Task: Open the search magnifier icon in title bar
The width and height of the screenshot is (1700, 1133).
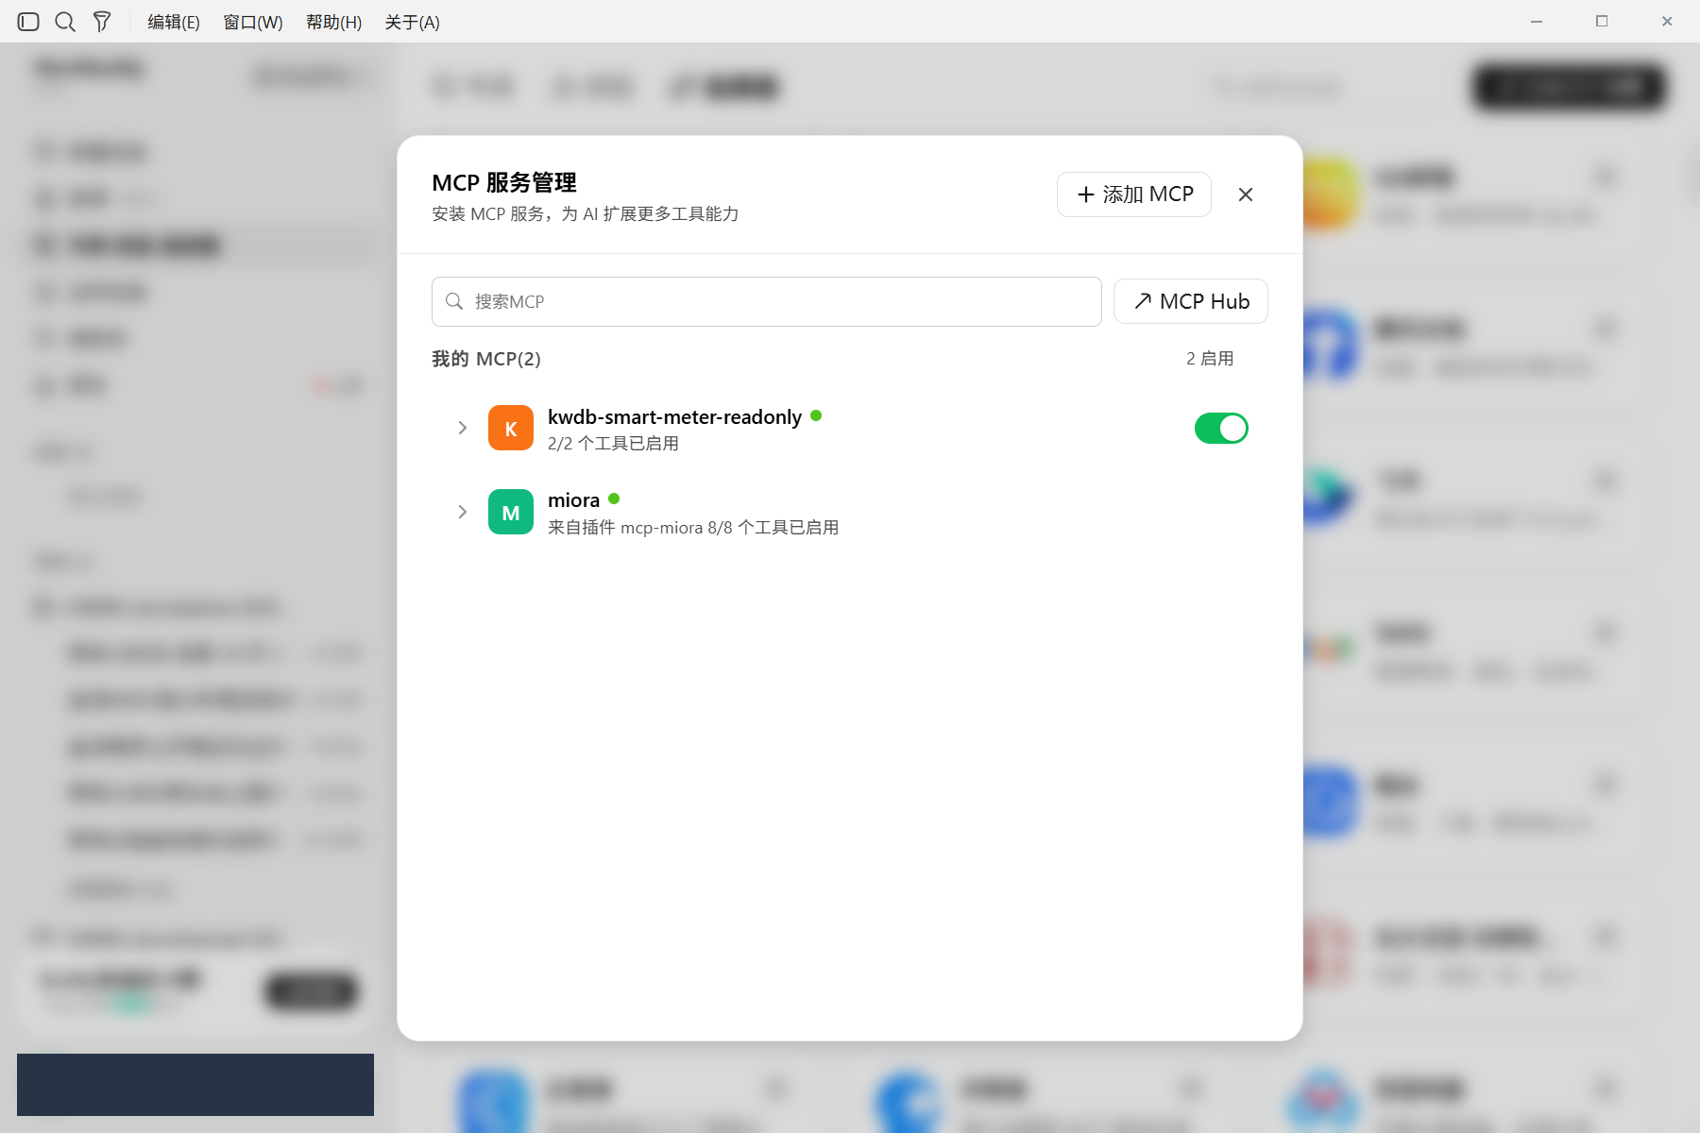Action: [65, 22]
